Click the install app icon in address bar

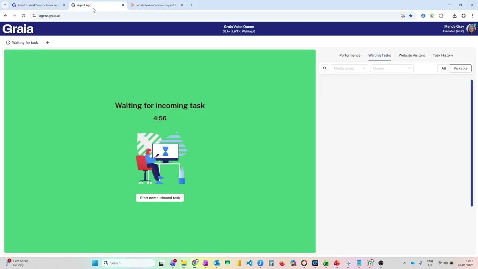click(403, 16)
